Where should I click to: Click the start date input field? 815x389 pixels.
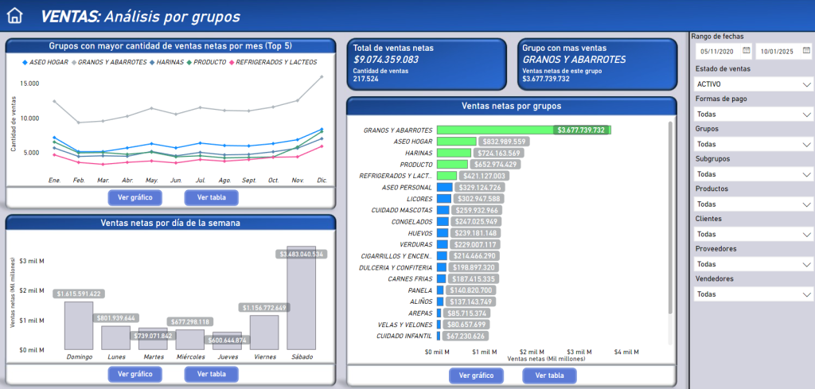(716, 51)
